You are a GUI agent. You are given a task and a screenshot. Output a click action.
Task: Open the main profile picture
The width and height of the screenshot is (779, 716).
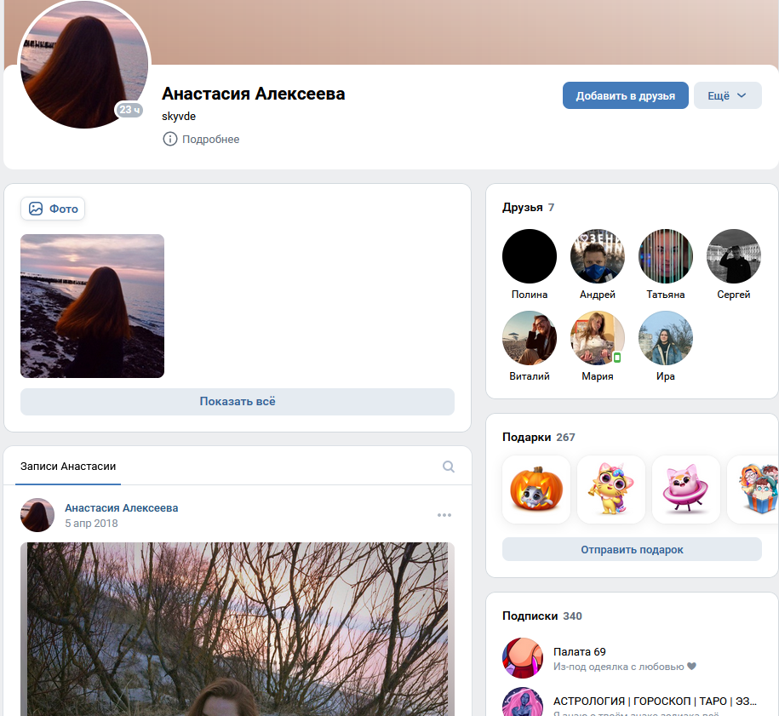84,64
